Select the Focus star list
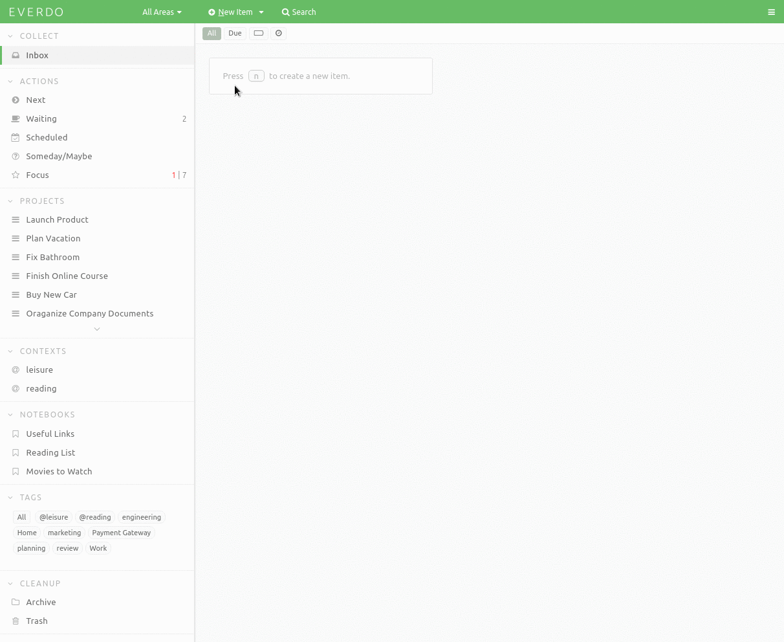The width and height of the screenshot is (784, 642). (x=37, y=175)
